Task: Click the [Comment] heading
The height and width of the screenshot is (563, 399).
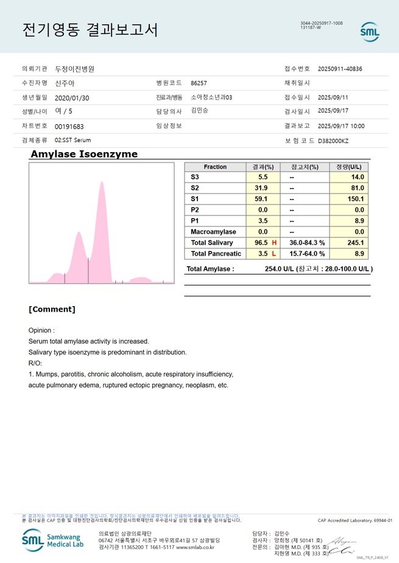Action: click(52, 310)
